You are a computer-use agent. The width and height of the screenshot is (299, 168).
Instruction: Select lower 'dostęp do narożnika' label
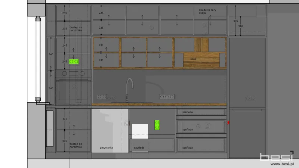coord(76,145)
